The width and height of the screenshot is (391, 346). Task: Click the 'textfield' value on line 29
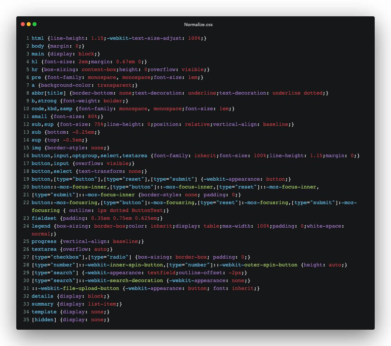tap(162, 273)
